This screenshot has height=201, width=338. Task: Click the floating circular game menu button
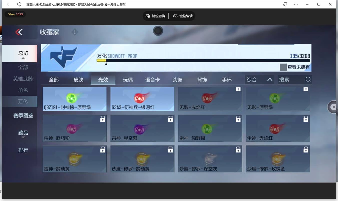(158, 31)
